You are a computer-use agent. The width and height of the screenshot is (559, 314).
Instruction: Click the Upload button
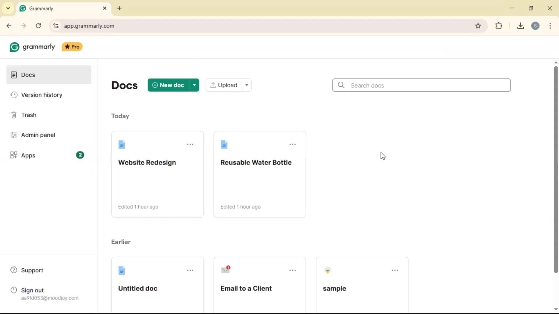[x=224, y=85]
